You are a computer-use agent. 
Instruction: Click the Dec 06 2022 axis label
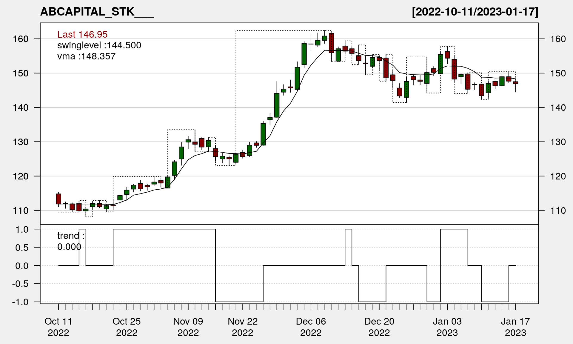(x=311, y=327)
